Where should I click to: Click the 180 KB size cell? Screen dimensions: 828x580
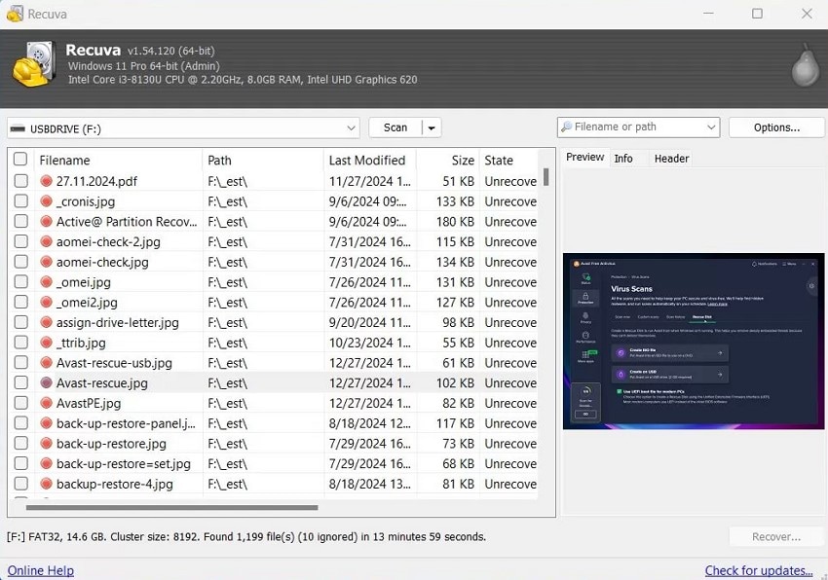tap(455, 221)
